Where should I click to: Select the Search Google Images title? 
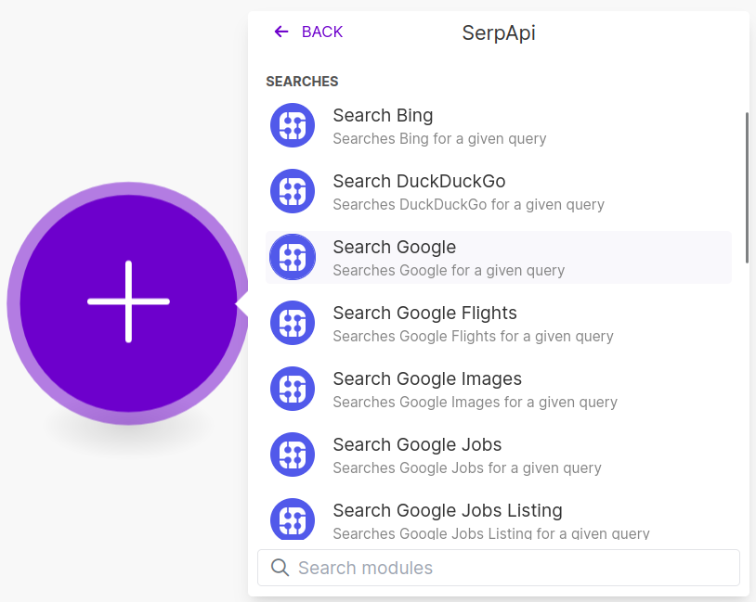427,379
